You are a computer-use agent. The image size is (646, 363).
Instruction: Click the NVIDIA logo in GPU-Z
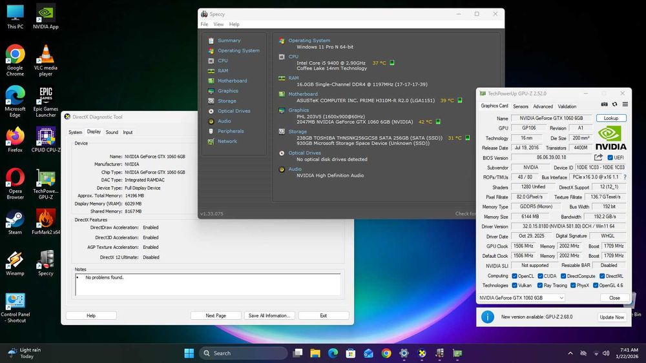[x=610, y=138]
